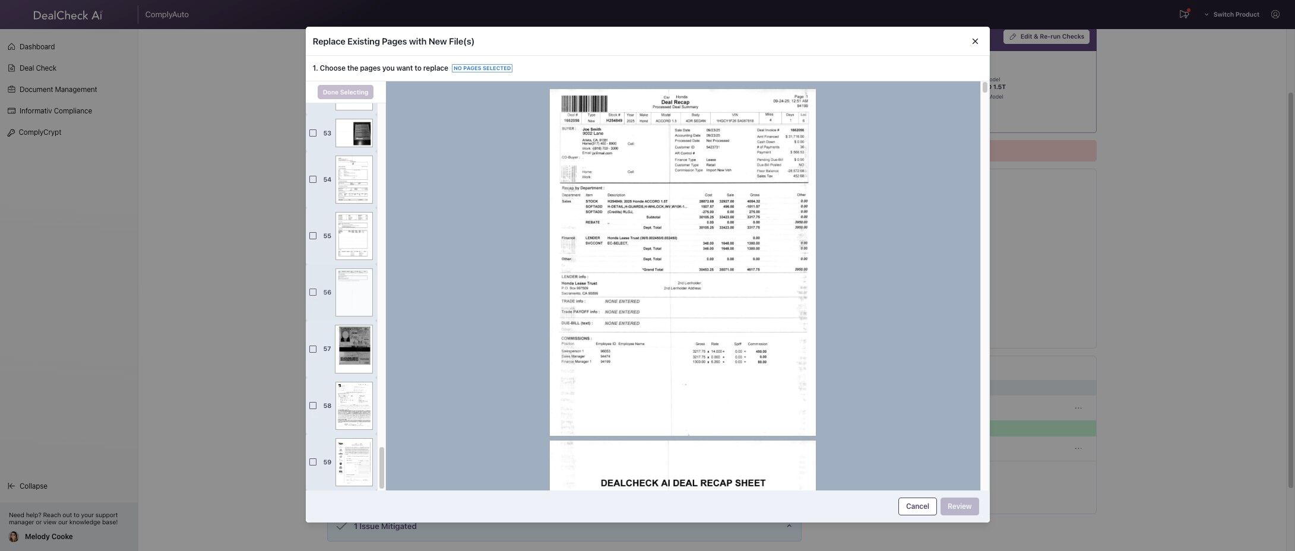Click the Dashboard home icon

[x=11, y=46]
